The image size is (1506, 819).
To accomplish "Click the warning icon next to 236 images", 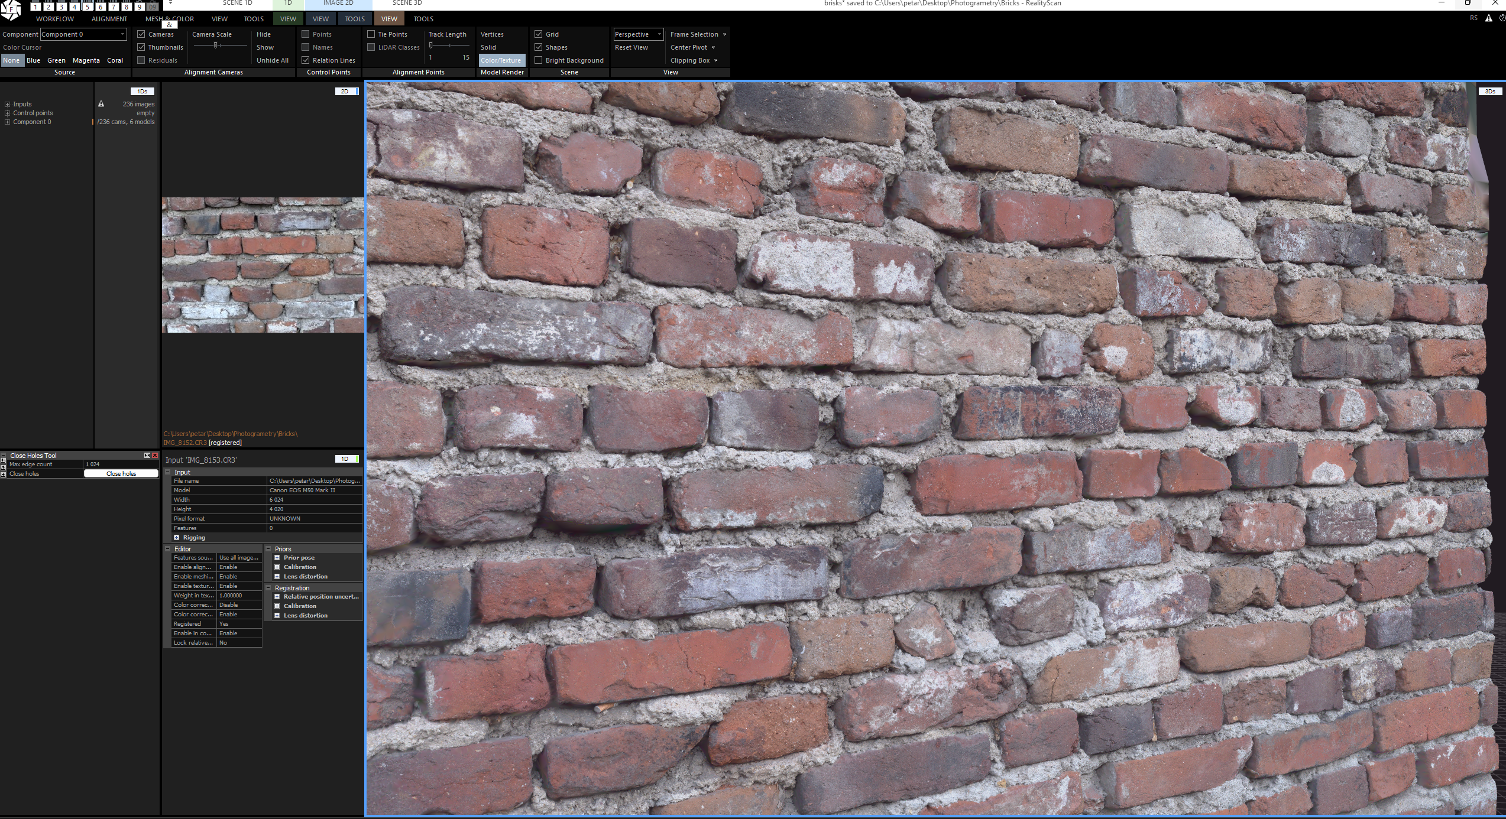I will (x=101, y=104).
